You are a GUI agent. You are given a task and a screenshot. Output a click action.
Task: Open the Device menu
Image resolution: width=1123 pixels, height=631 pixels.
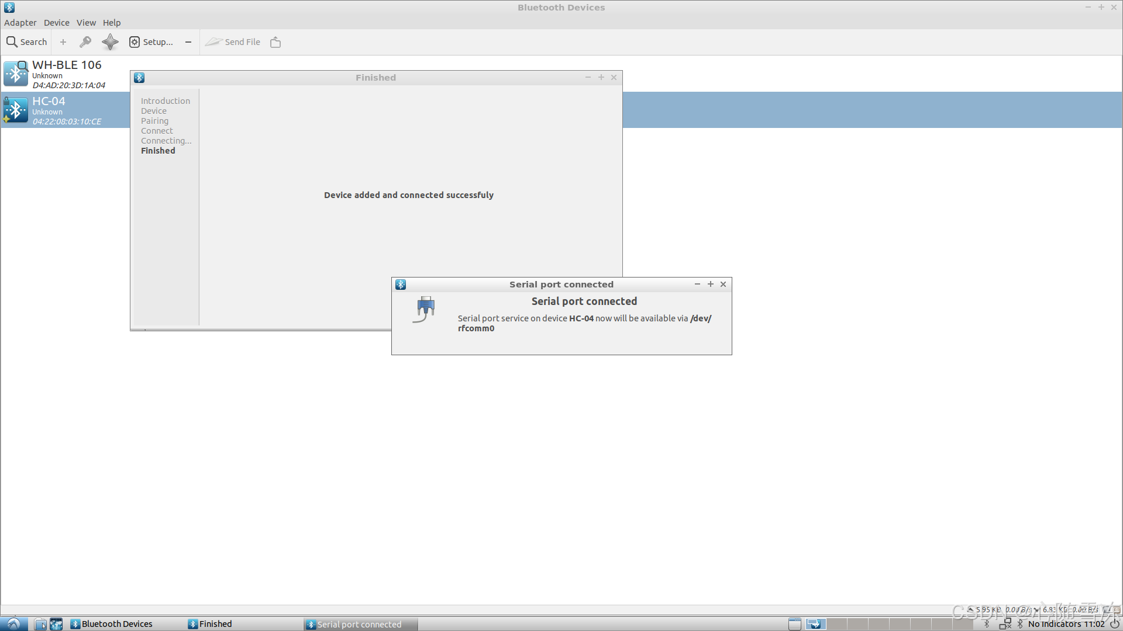[56, 23]
